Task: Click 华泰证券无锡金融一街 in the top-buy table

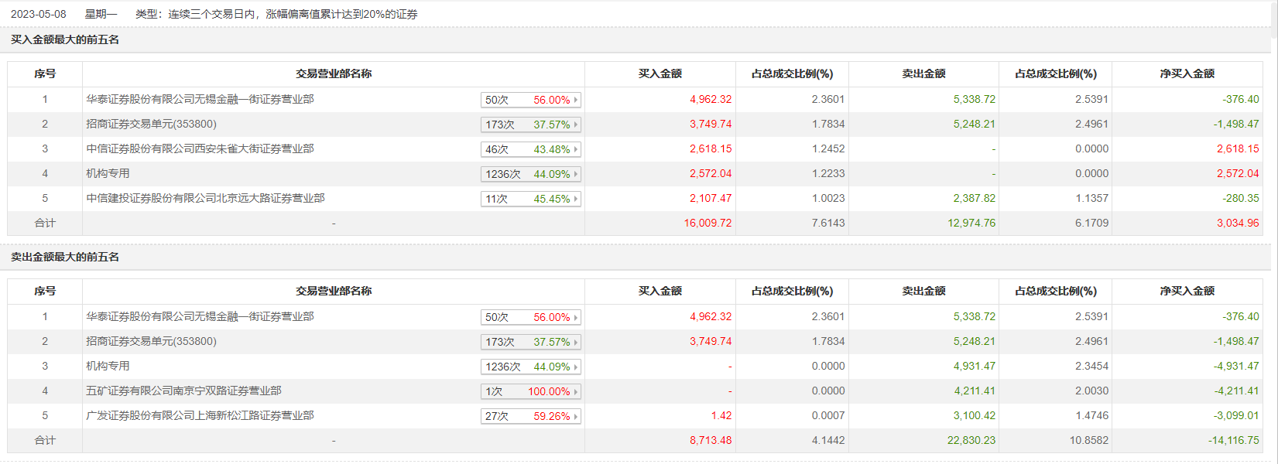Action: point(200,100)
